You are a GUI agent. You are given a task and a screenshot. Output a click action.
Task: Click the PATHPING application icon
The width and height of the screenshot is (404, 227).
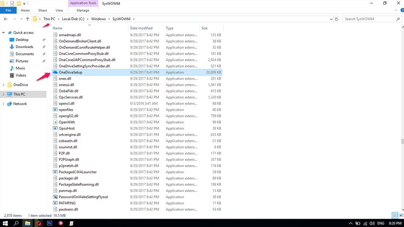pyautogui.click(x=55, y=203)
